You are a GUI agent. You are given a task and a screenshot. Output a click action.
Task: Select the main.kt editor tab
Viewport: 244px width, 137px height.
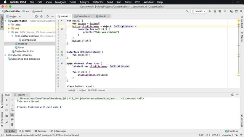coord(64,16)
